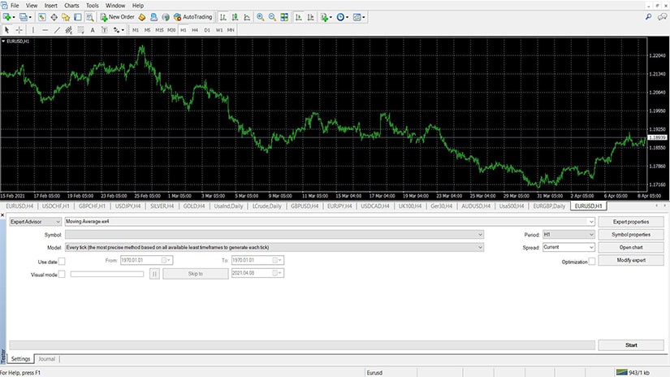This screenshot has height=377, width=670.
Task: Open the Charts menu
Action: pyautogui.click(x=72, y=5)
